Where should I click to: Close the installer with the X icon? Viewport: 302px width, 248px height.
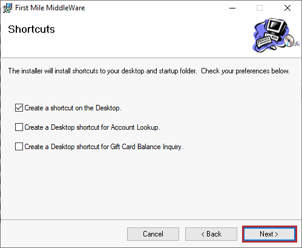coord(287,8)
